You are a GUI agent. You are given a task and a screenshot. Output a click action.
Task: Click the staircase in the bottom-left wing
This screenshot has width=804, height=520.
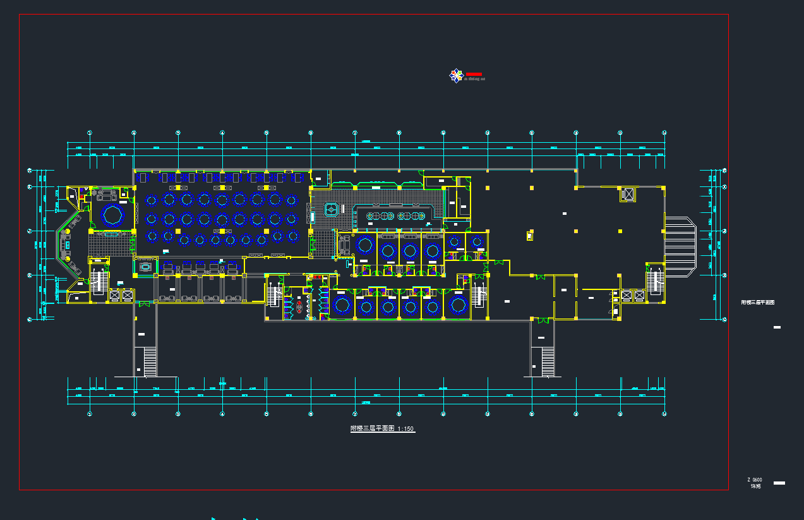tap(150, 361)
